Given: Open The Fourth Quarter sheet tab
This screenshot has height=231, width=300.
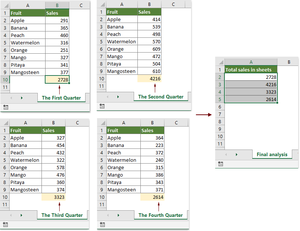Looking at the screenshot, I should click(160, 215).
